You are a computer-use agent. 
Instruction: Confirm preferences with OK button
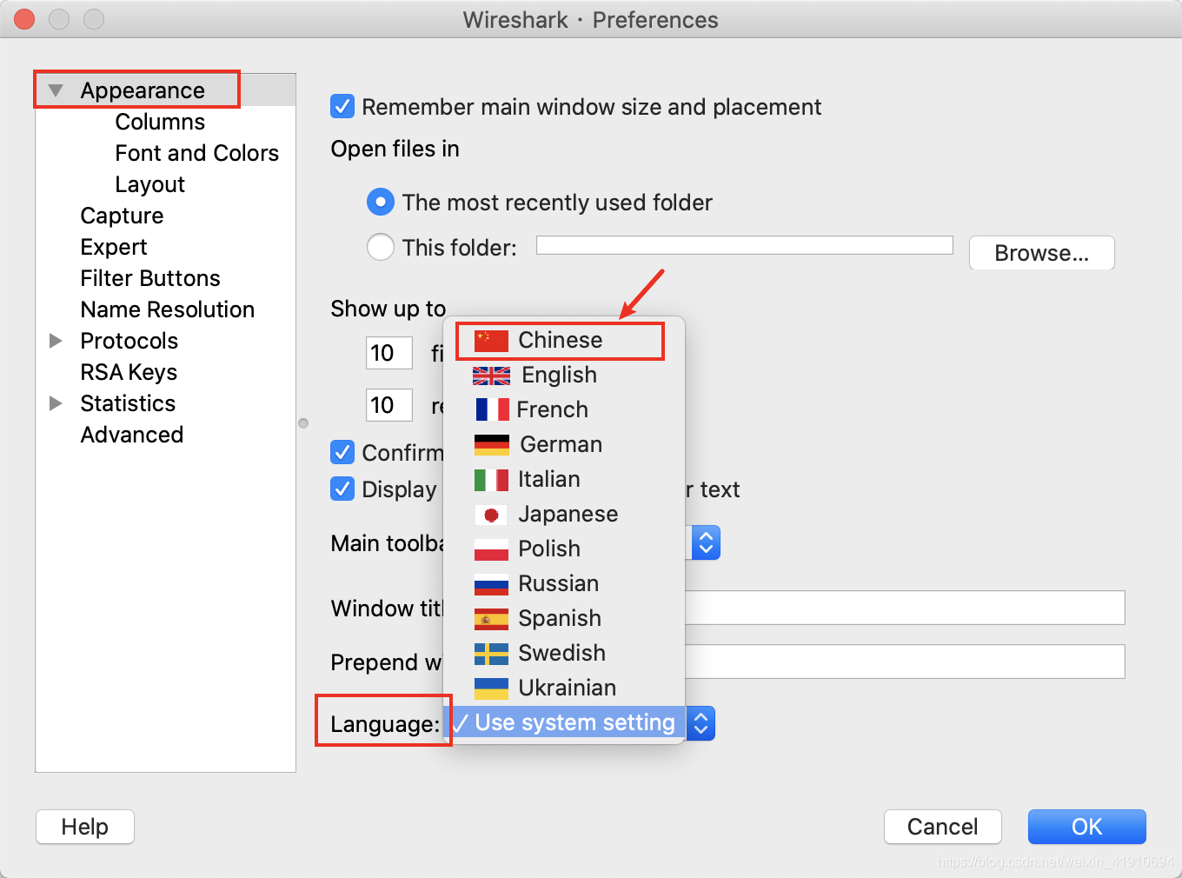(1086, 827)
